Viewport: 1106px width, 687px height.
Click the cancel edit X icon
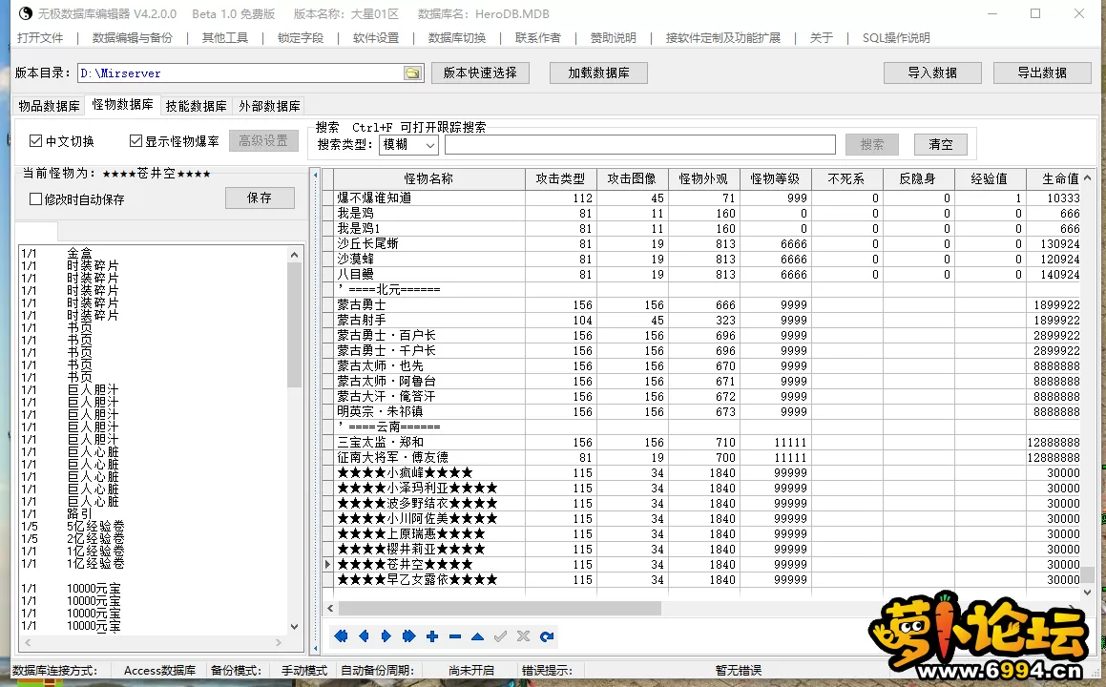click(x=523, y=636)
